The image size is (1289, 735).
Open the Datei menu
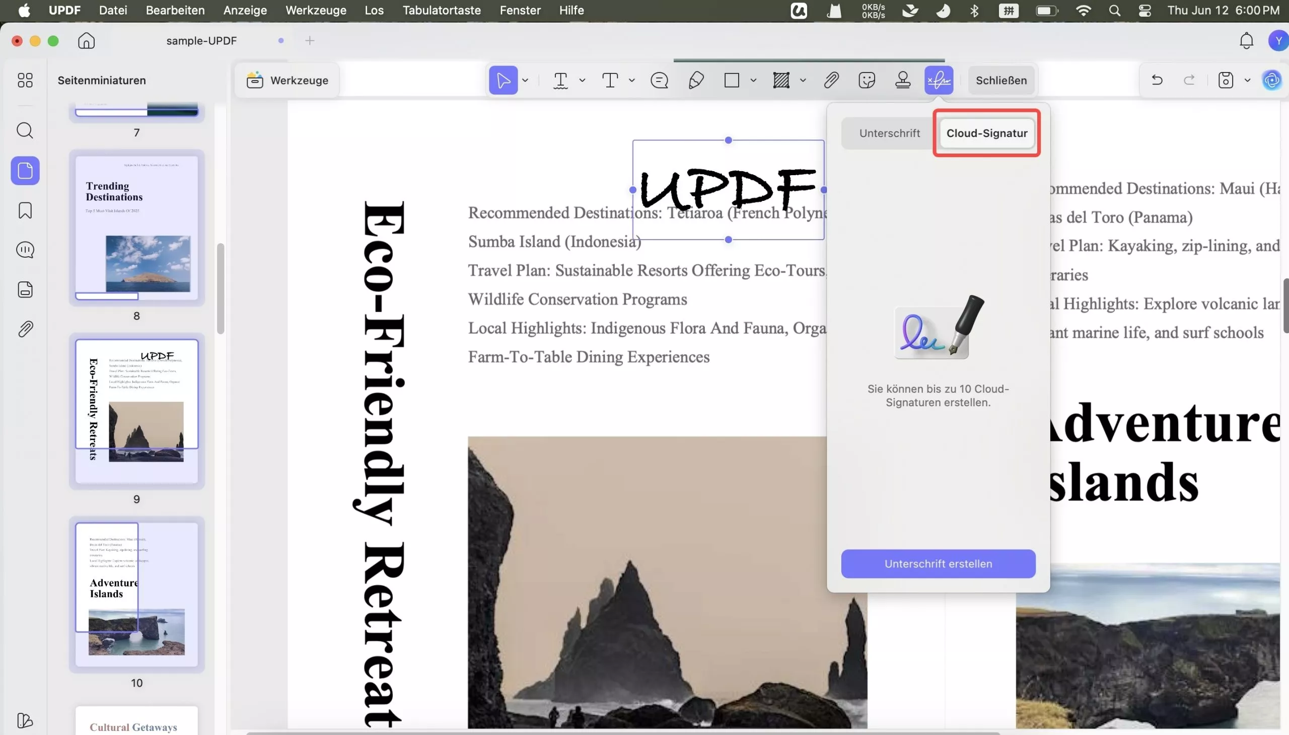click(113, 10)
